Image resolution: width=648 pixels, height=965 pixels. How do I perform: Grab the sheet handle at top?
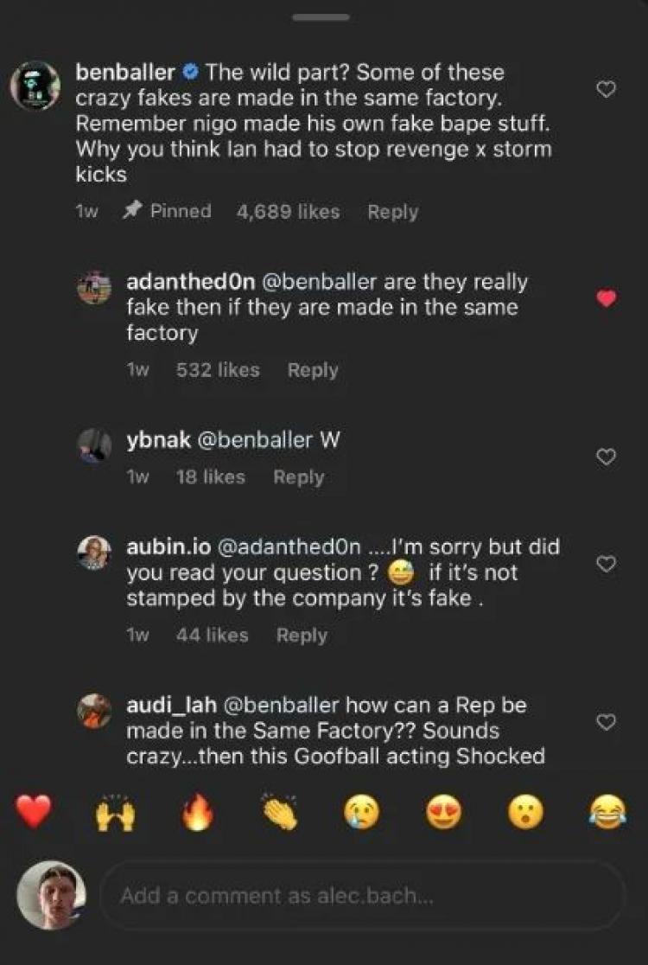pos(321,17)
